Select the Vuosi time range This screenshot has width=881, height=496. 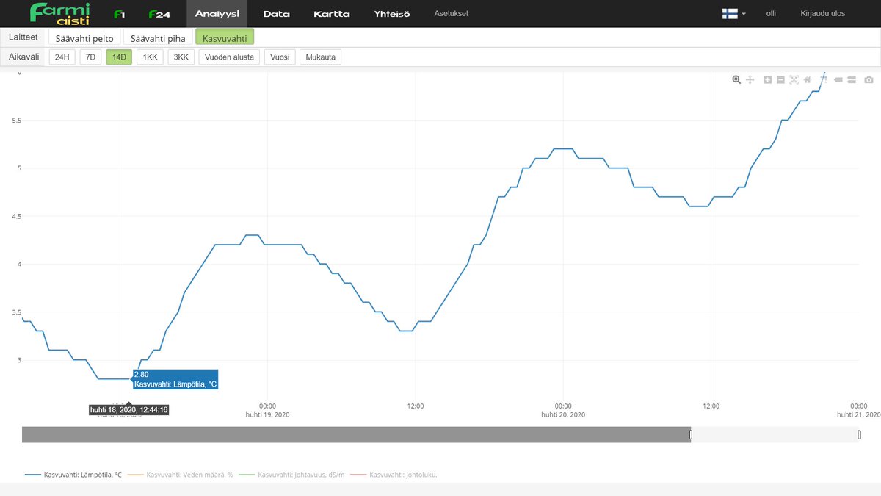click(x=280, y=57)
